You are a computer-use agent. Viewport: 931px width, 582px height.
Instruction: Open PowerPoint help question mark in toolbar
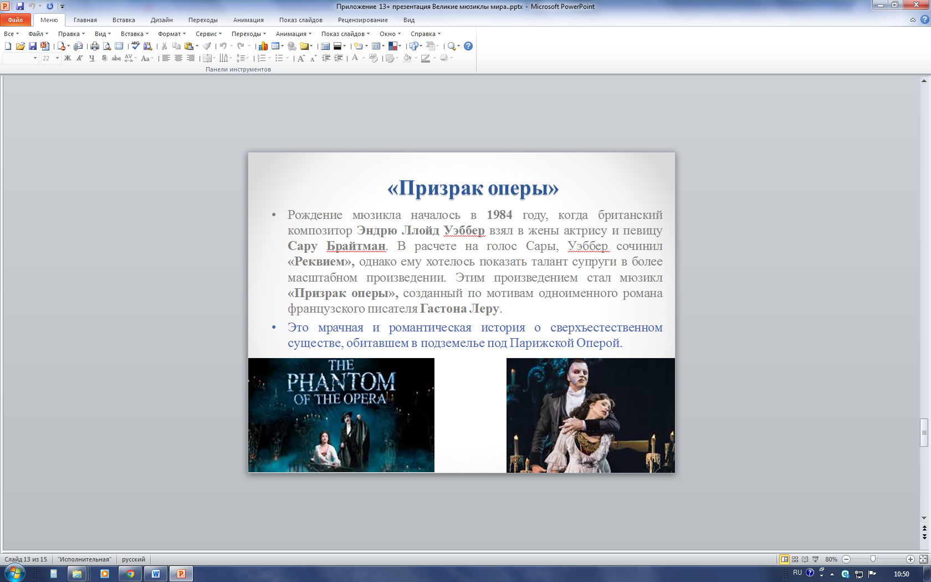click(468, 46)
